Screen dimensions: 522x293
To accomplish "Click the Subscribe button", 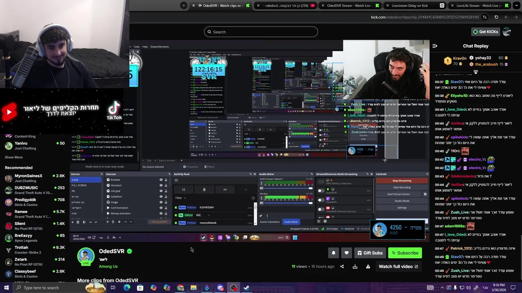I will [x=405, y=253].
